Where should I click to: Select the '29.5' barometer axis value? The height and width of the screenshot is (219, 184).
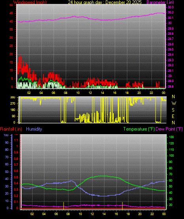point(171,49)
